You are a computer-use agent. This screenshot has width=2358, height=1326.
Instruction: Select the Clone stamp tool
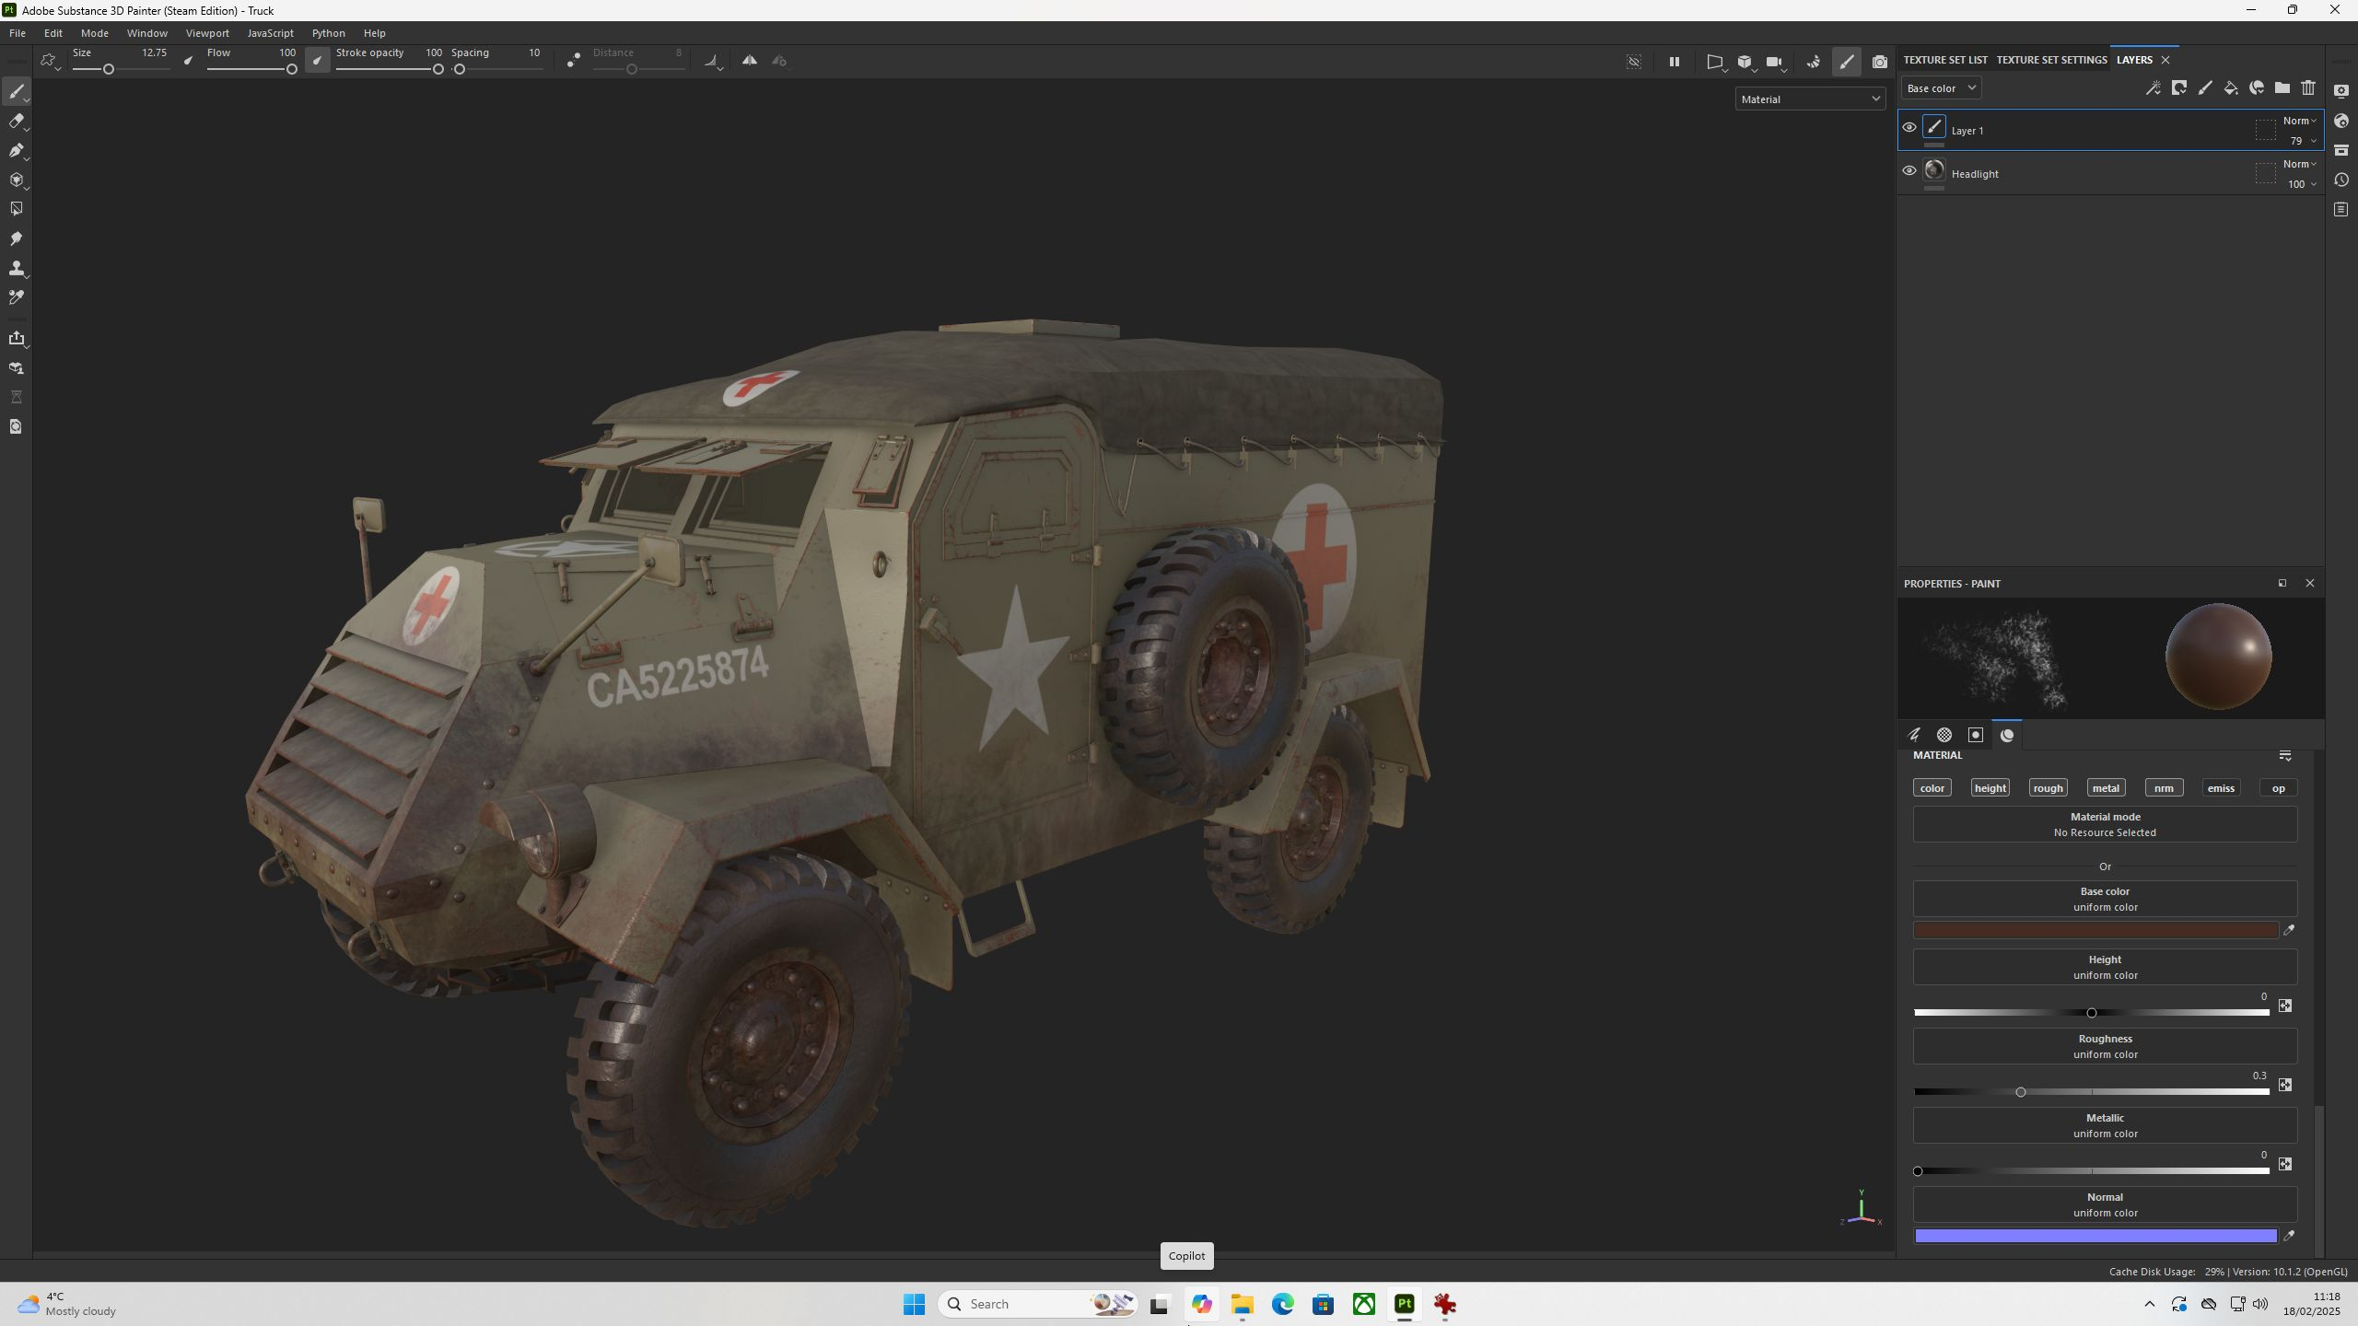coord(16,268)
